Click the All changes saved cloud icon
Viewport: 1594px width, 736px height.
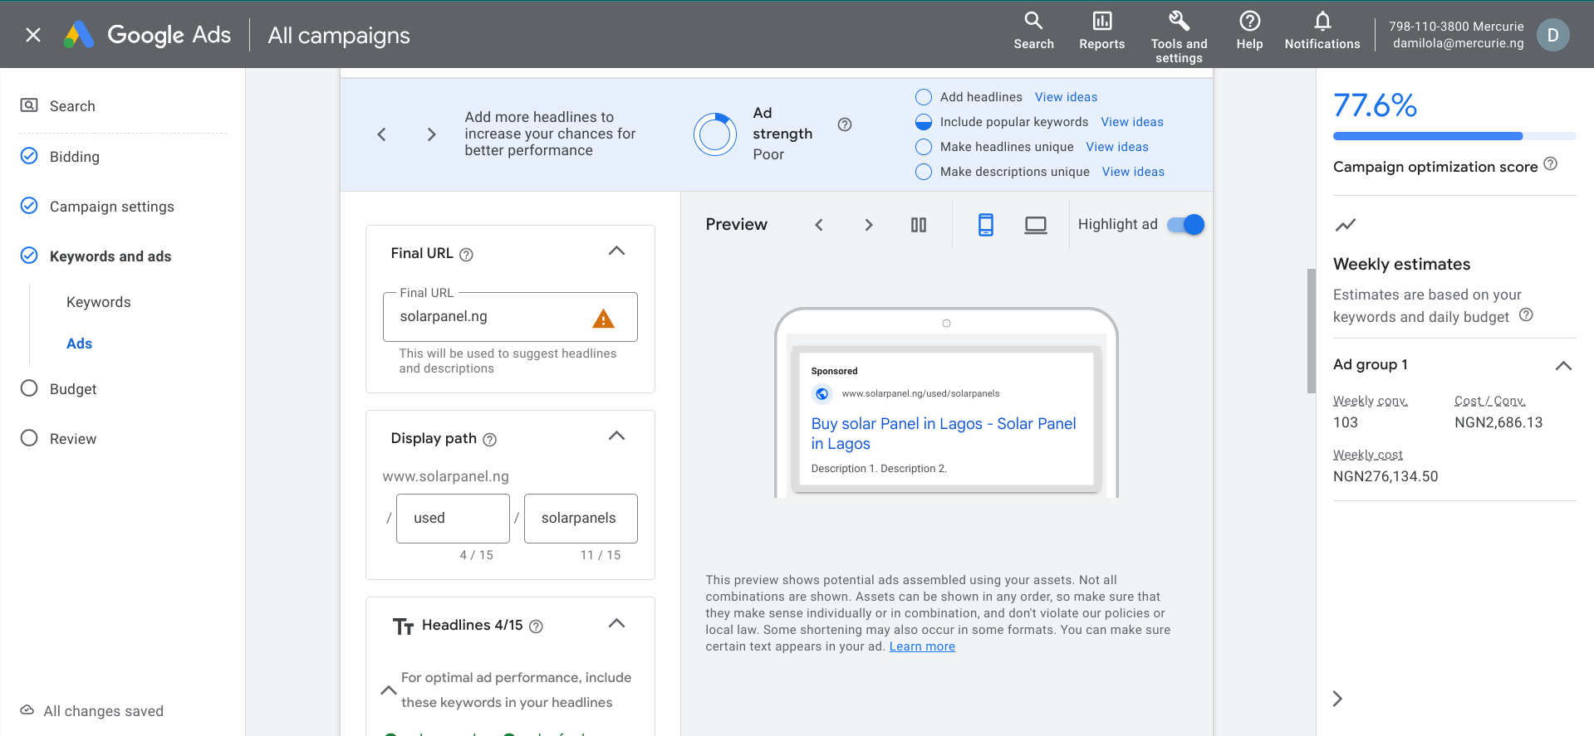click(27, 710)
